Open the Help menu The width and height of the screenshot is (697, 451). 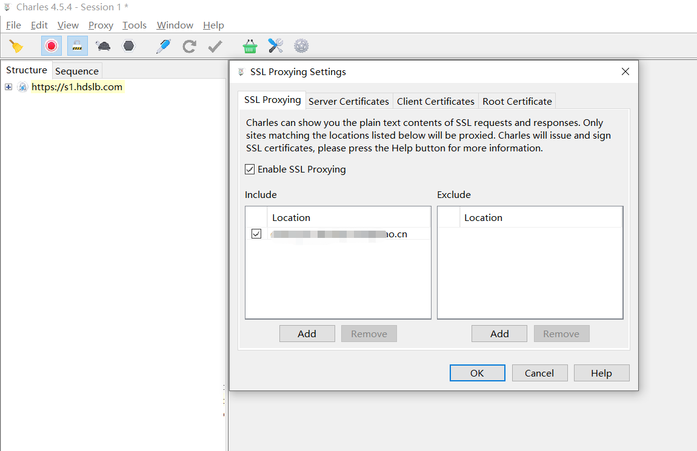click(213, 25)
